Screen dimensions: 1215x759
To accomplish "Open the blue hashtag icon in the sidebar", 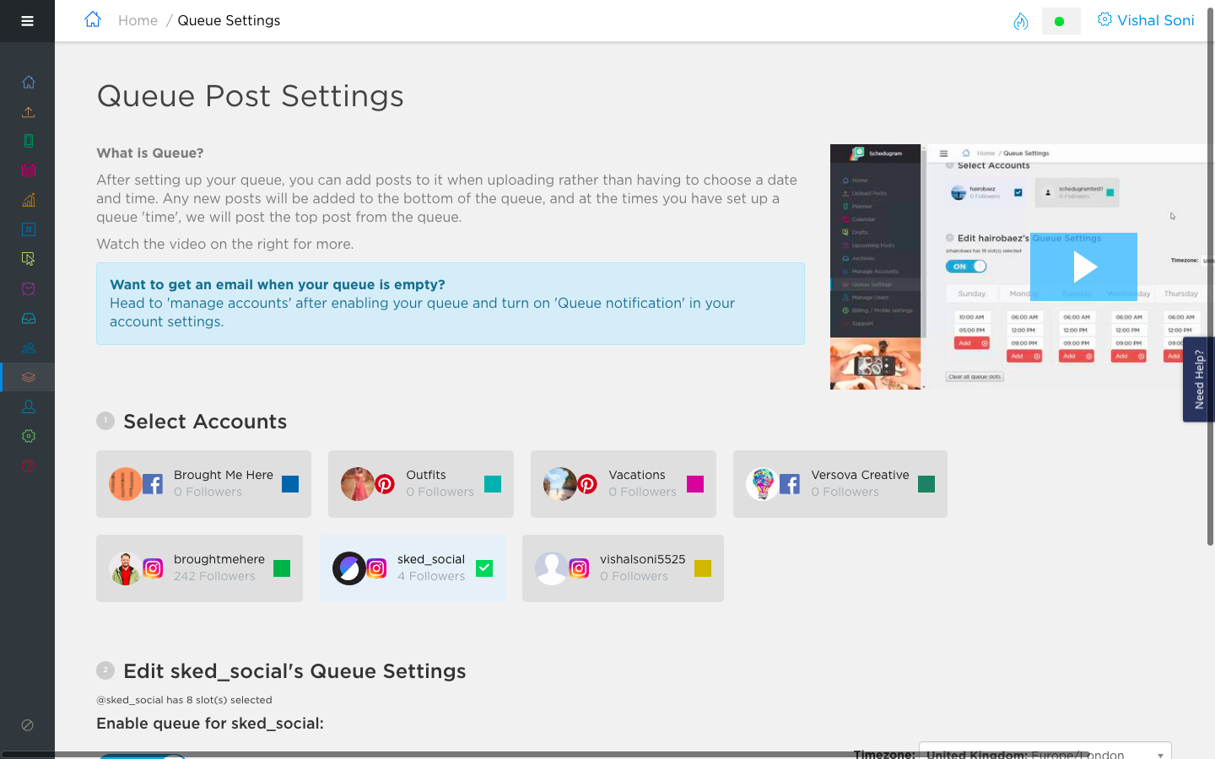I will pos(29,229).
